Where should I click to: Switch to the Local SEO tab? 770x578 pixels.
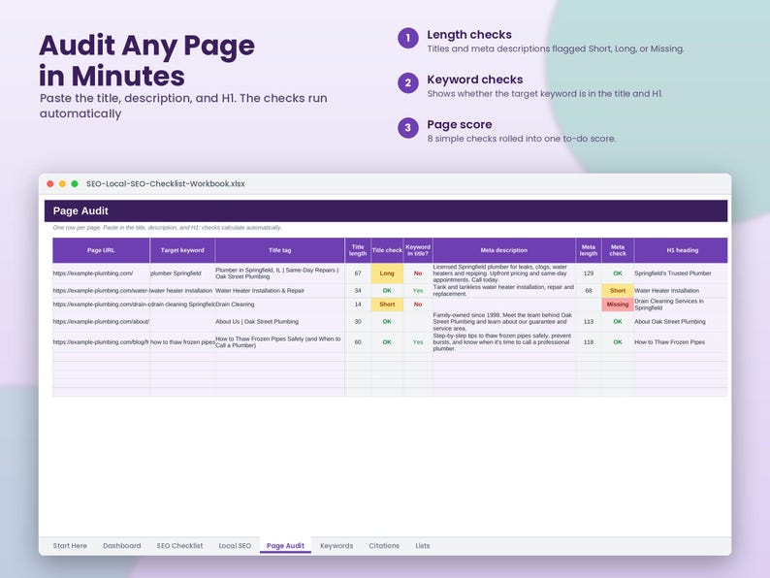(x=235, y=546)
